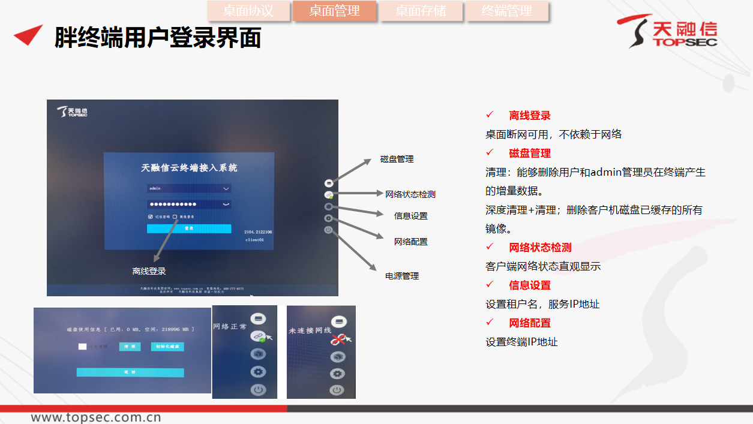
Task: Click the 清理 button in disk panel
Action: pyautogui.click(x=130, y=347)
